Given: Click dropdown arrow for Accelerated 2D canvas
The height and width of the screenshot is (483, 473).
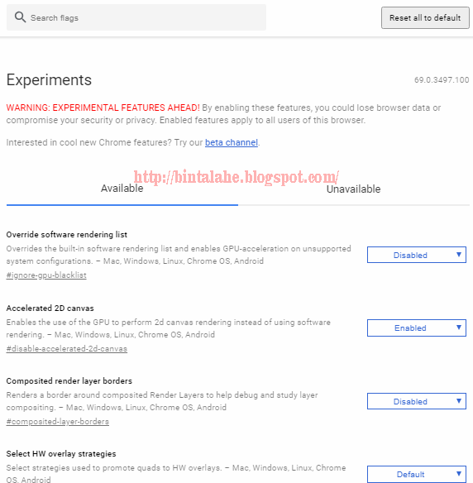Looking at the screenshot, I should coord(459,328).
